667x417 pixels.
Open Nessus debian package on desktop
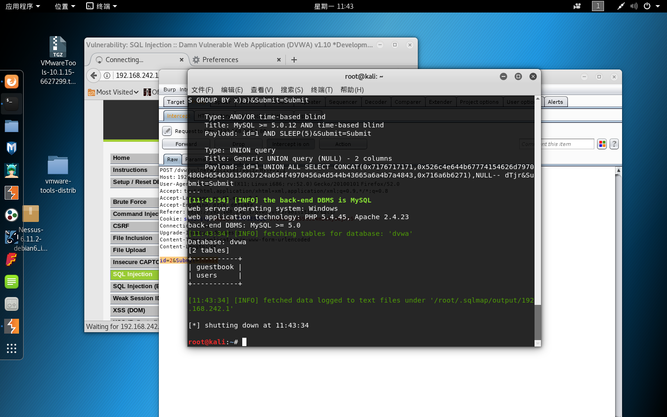31,229
